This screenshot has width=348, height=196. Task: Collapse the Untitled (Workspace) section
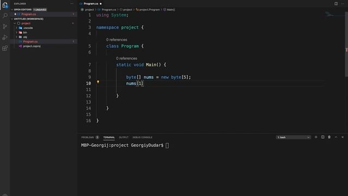pos(12,19)
